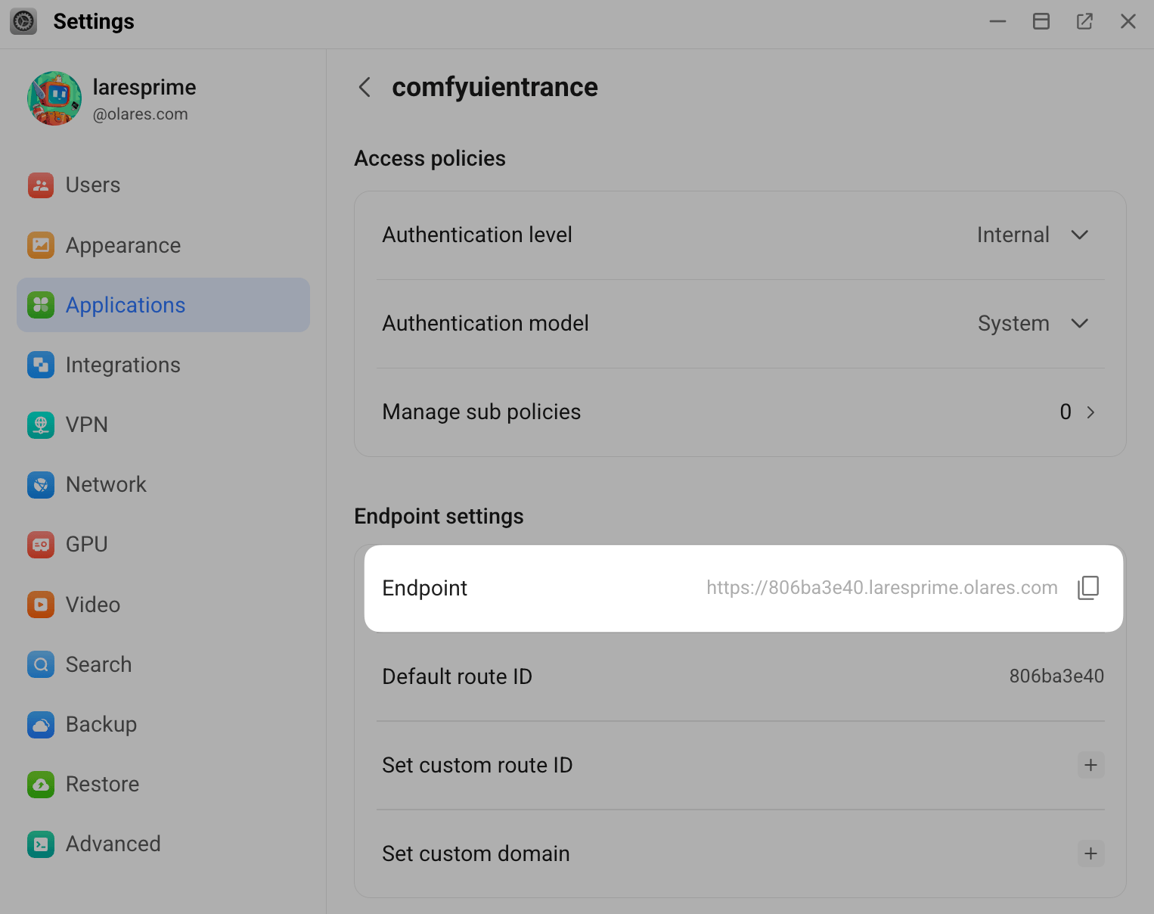
Task: Open the Authentication level dropdown
Action: click(1080, 235)
